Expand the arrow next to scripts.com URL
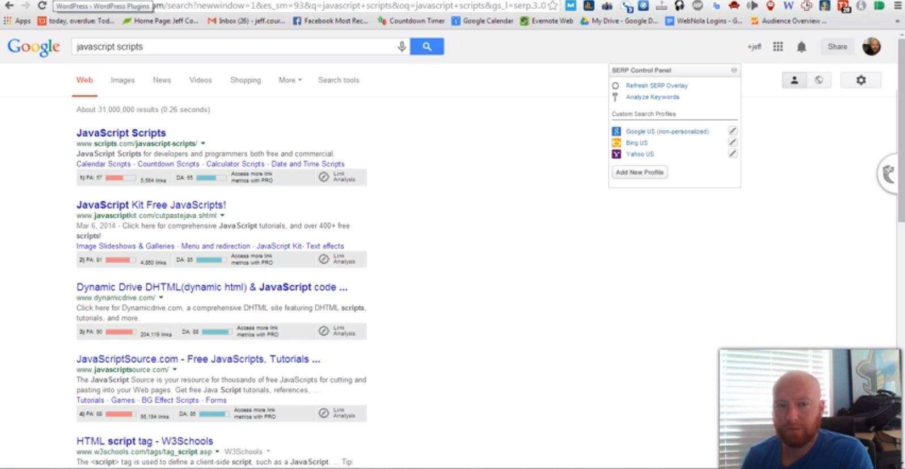This screenshot has height=469, width=905. click(203, 143)
